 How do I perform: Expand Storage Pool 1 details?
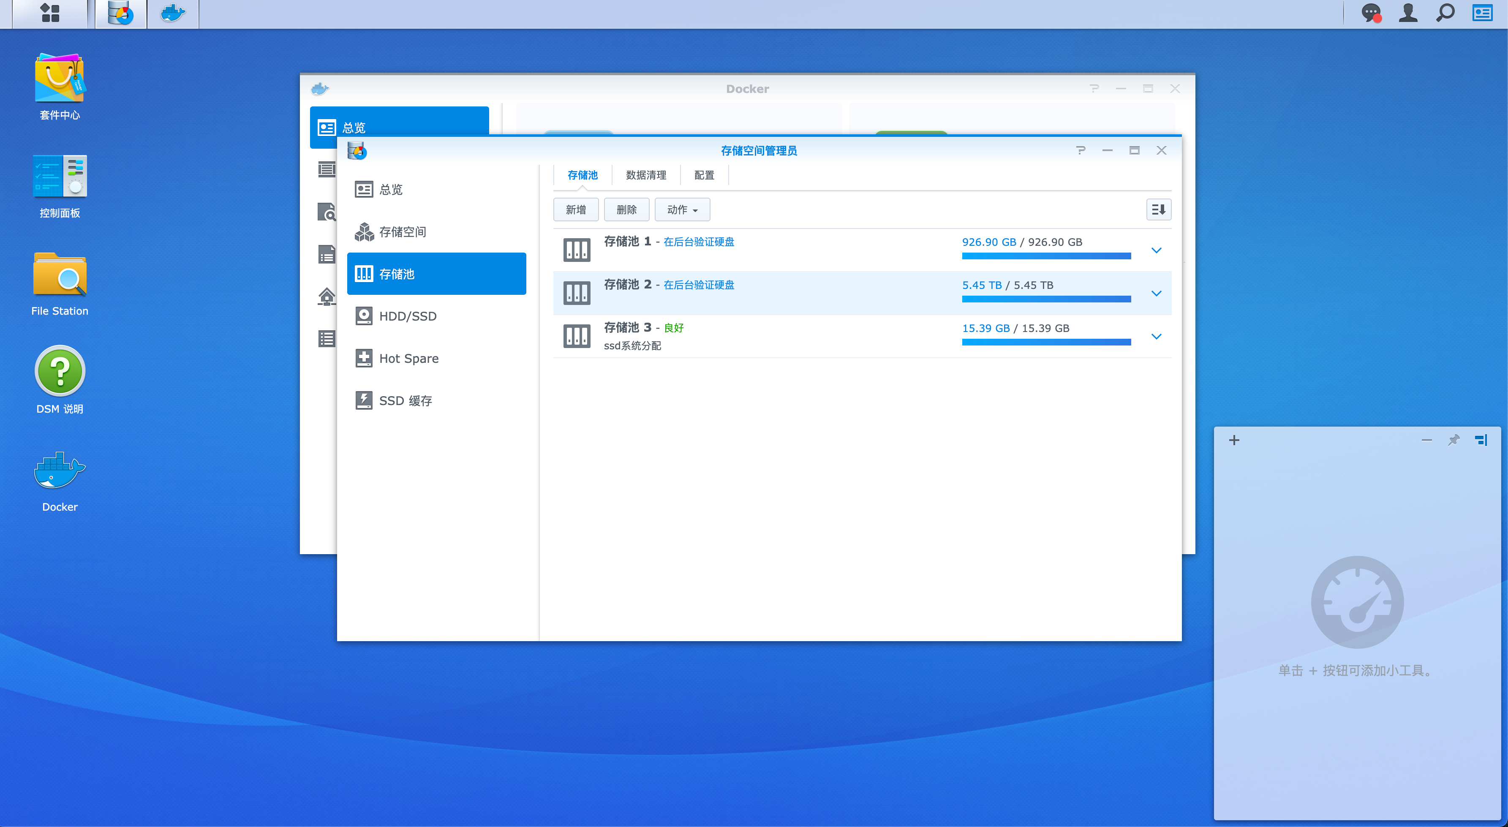click(x=1156, y=250)
